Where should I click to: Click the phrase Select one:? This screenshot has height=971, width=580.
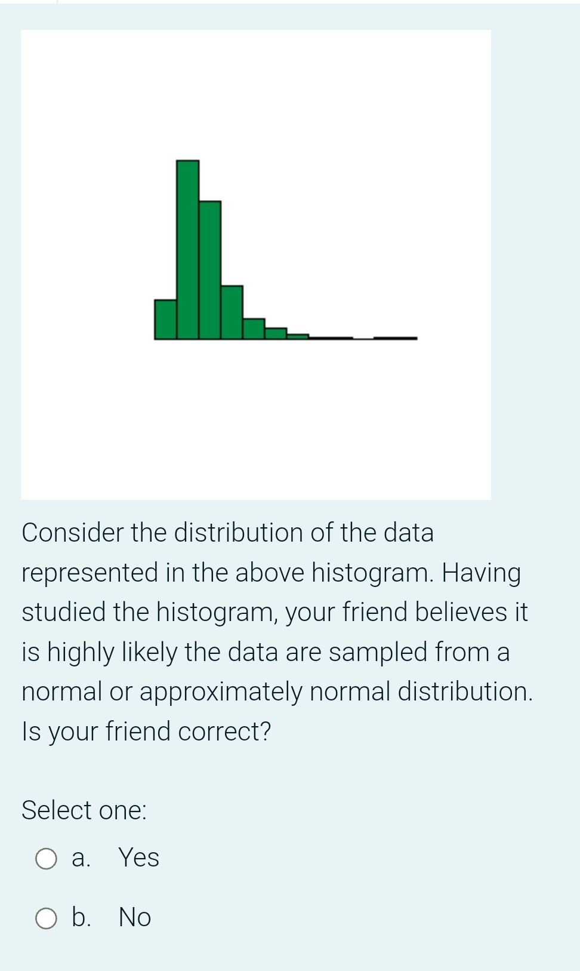84,810
